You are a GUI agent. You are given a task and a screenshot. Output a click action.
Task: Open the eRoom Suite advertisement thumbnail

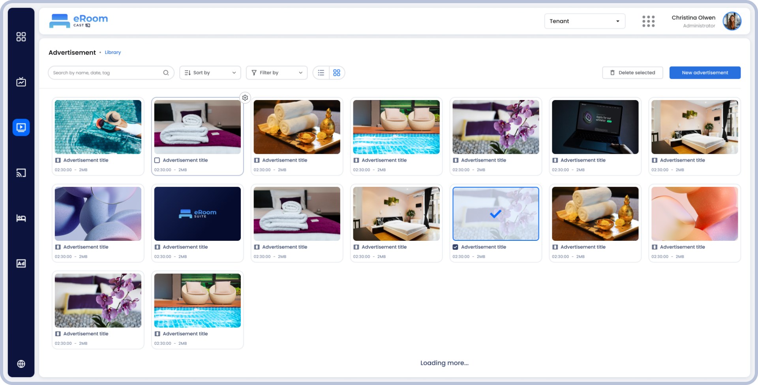tap(197, 214)
